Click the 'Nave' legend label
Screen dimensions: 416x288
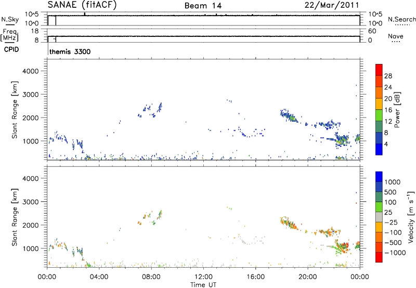pos(396,36)
